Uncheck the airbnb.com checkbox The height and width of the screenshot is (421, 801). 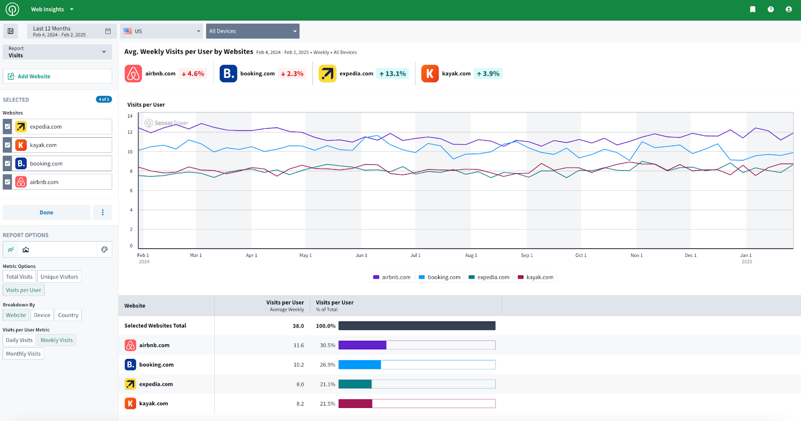click(x=8, y=182)
